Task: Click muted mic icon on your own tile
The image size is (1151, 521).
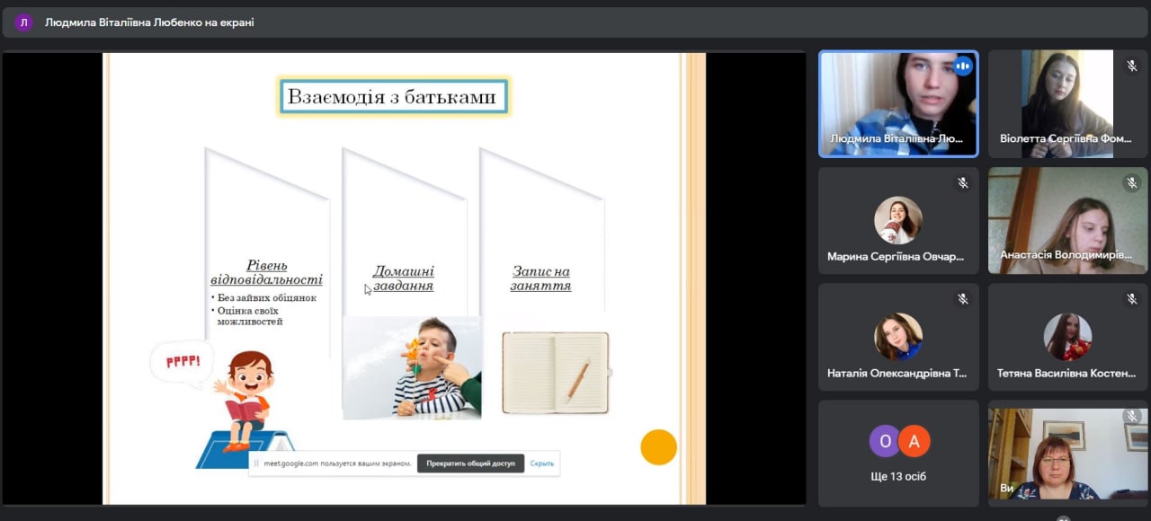Action: coord(1132,416)
